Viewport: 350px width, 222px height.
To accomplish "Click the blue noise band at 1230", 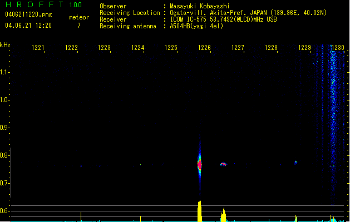I will tap(333, 111).
